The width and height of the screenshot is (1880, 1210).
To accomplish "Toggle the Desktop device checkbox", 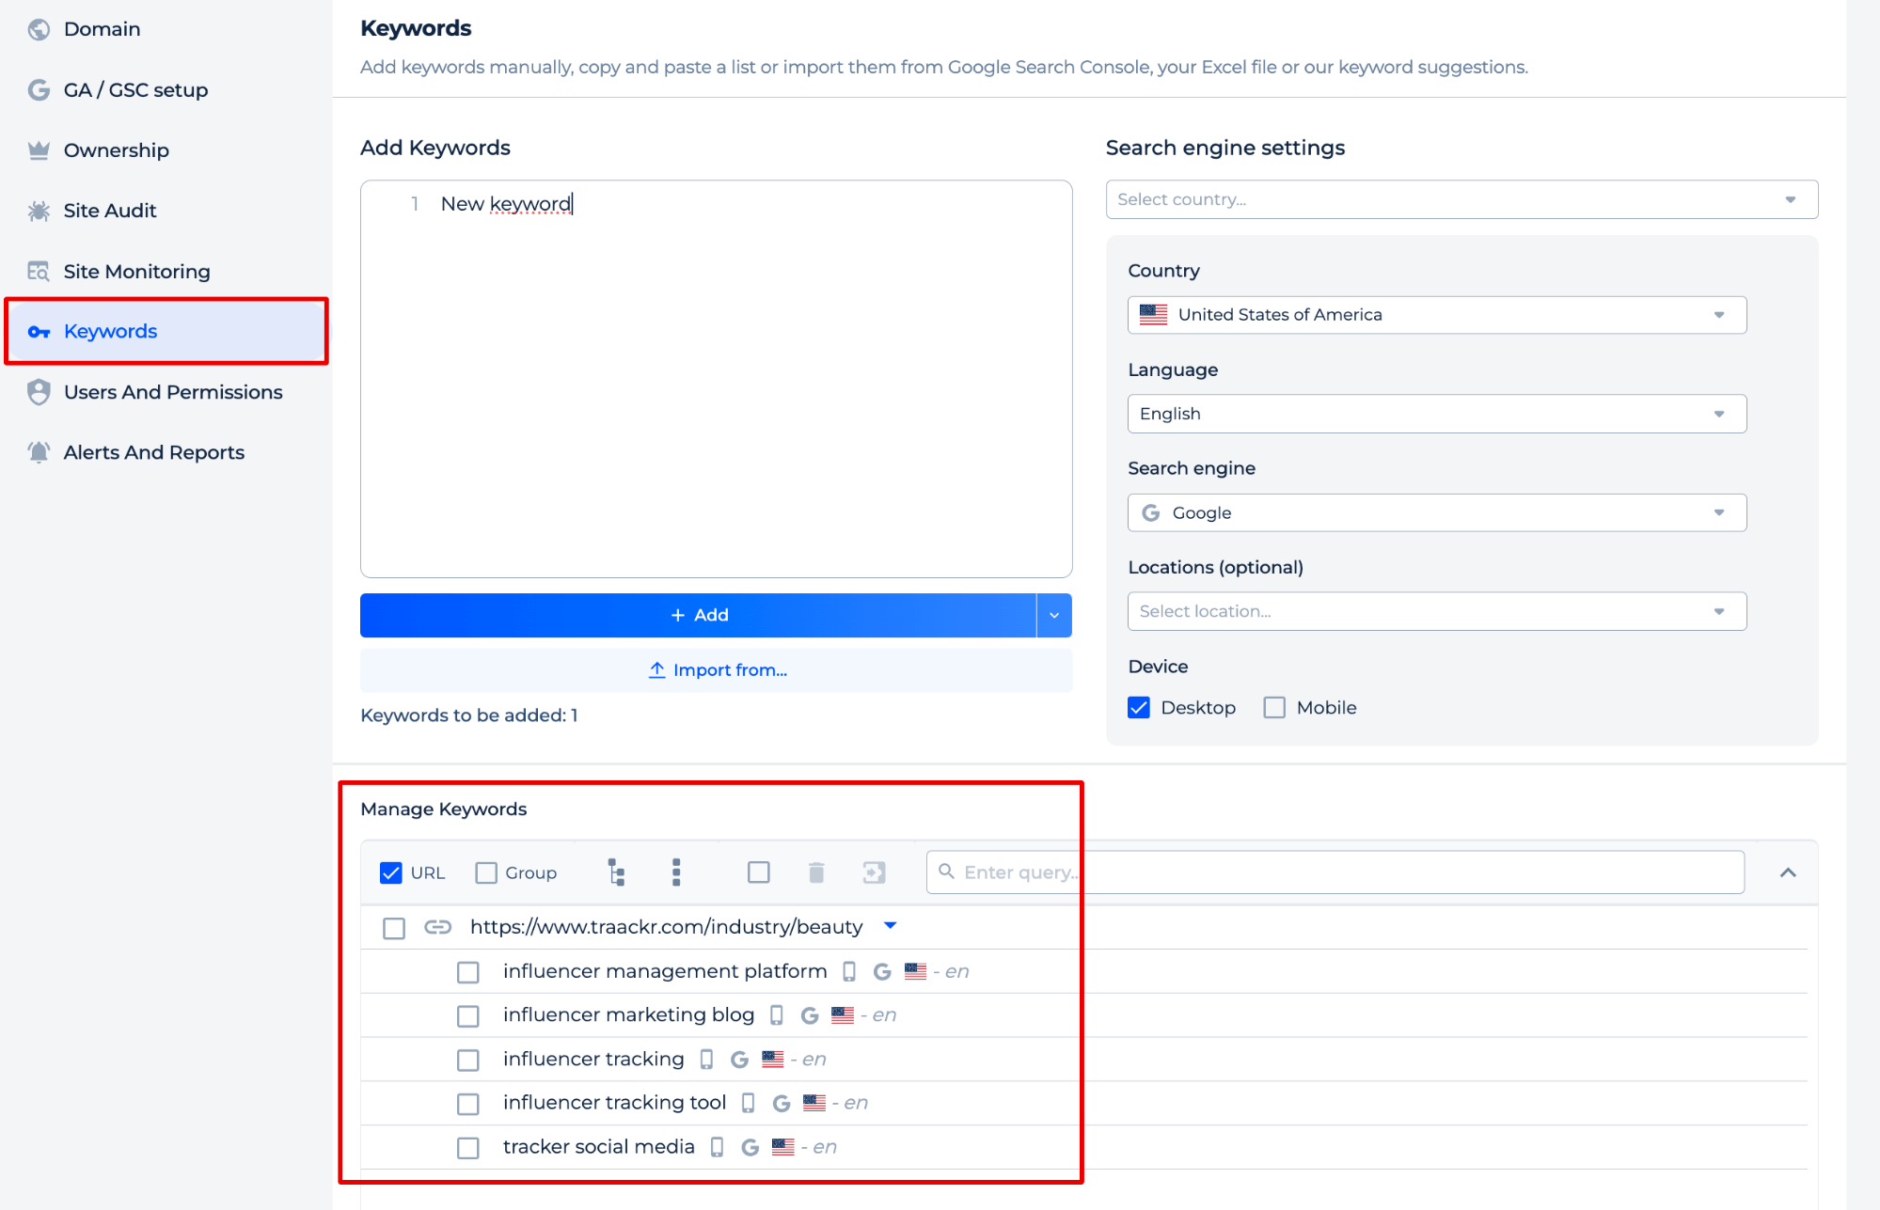I will point(1137,707).
